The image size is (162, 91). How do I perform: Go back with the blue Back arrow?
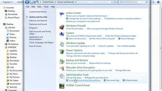point(27,2)
